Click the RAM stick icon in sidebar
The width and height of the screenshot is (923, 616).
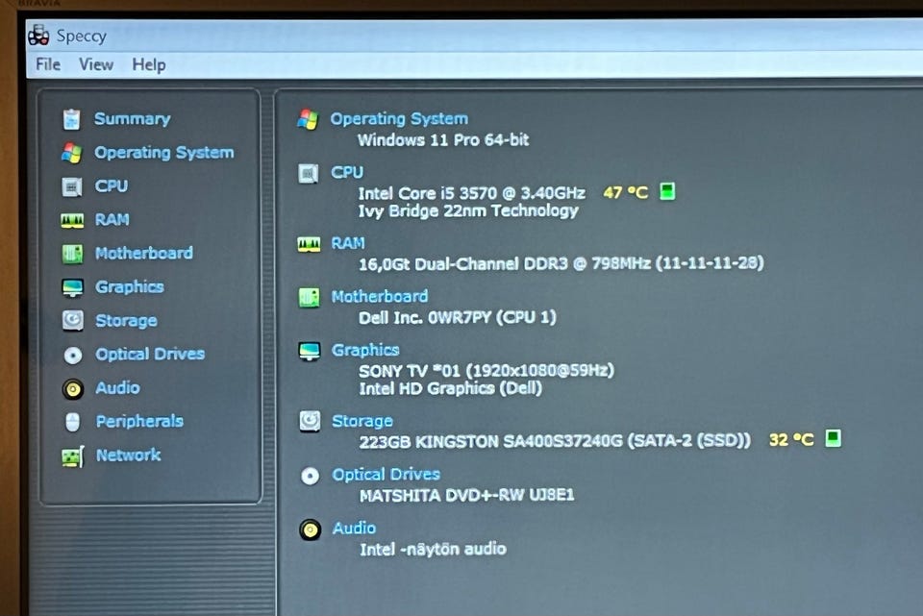[72, 221]
